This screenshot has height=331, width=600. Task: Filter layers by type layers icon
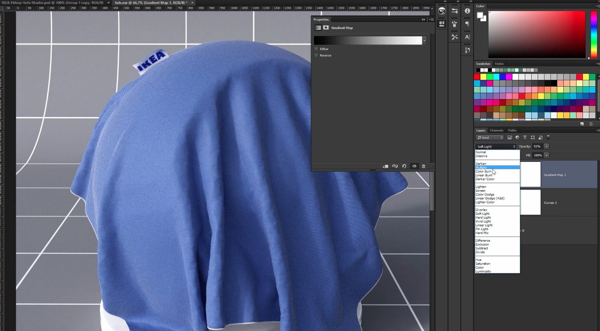pyautogui.click(x=525, y=138)
